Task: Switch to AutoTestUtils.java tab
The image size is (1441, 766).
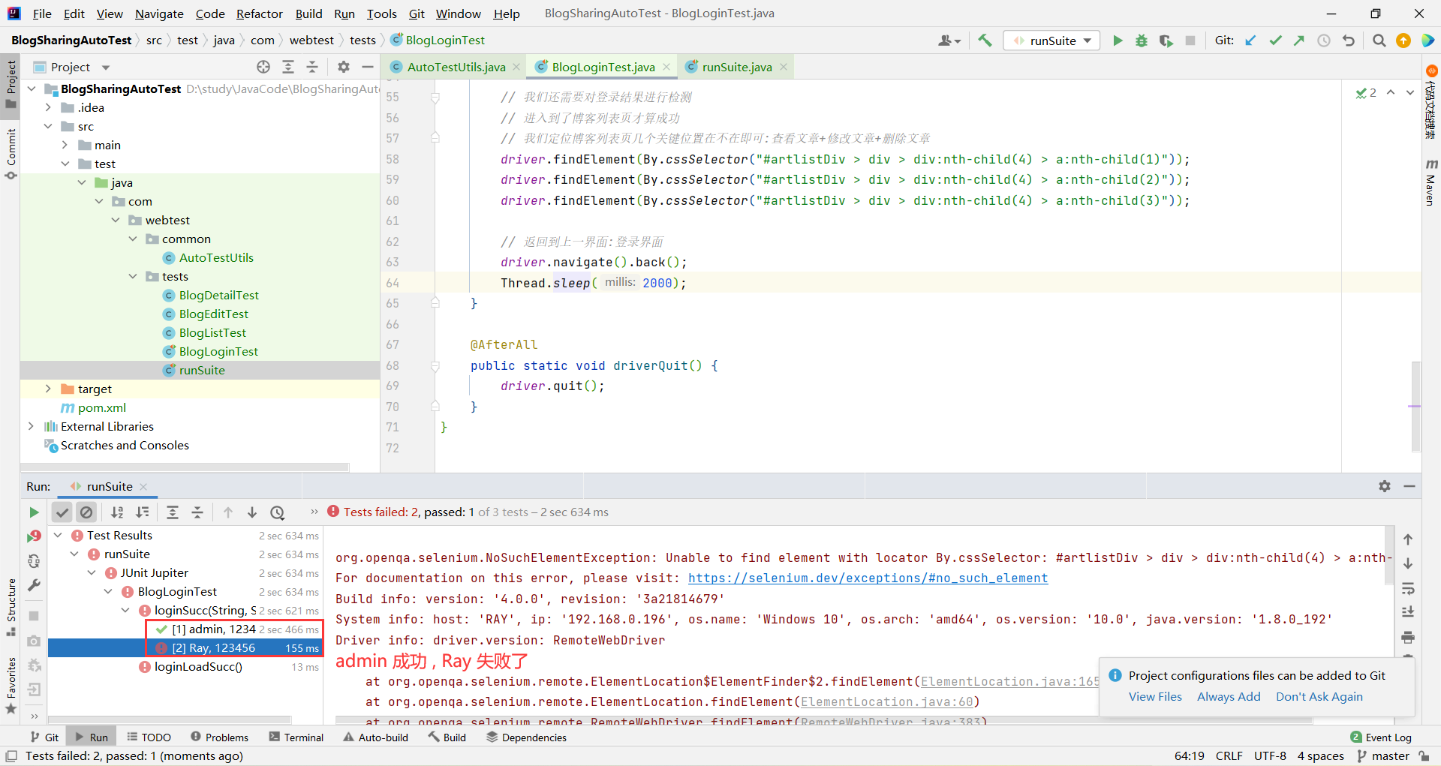Action: point(456,67)
